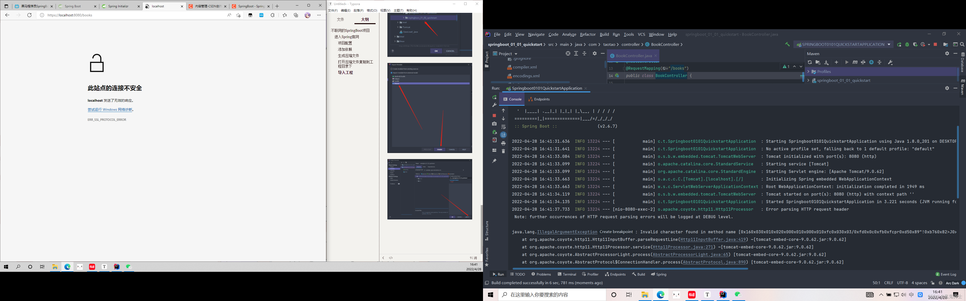Expand the Profiles node in Maven

coord(808,72)
